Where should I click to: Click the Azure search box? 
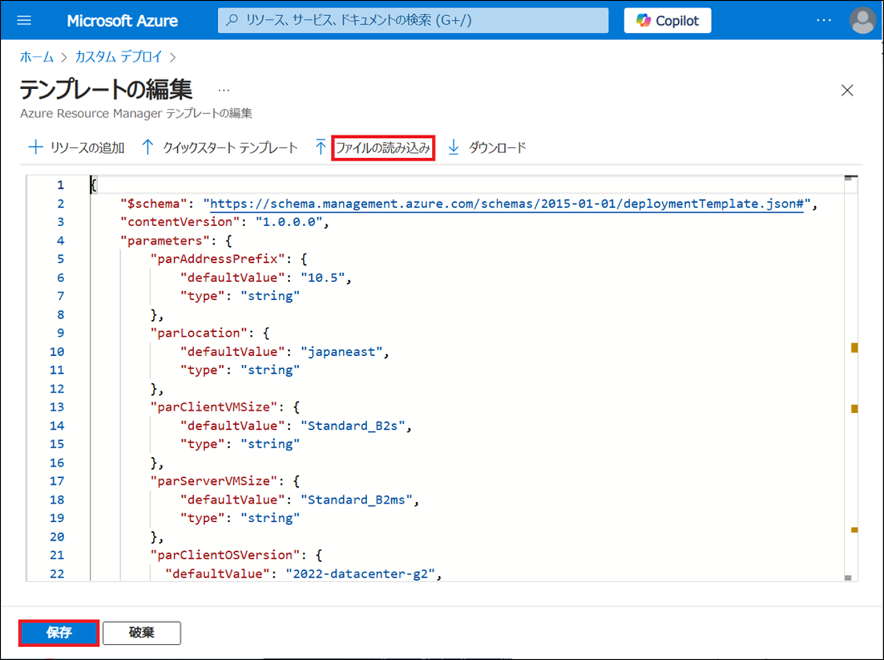tap(413, 21)
